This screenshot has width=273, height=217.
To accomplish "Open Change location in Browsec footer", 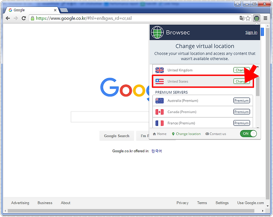I will click(186, 134).
